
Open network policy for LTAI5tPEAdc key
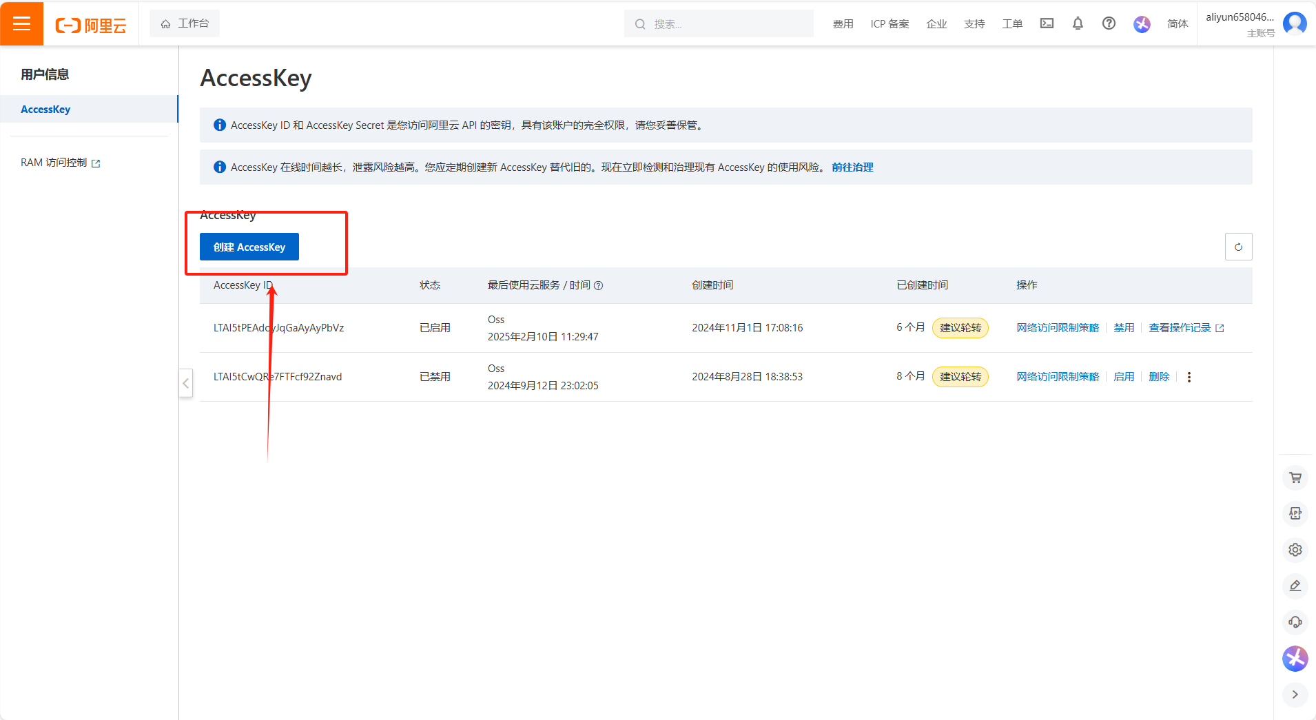click(x=1058, y=328)
